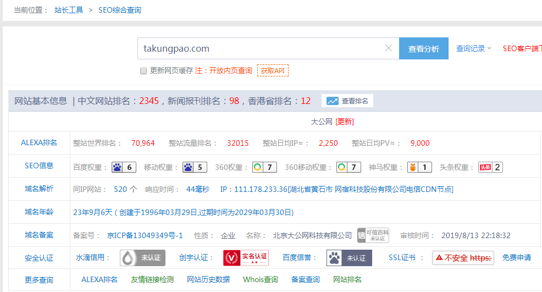Click the world rank value 70,964
The height and width of the screenshot is (292, 542).
[x=143, y=143]
